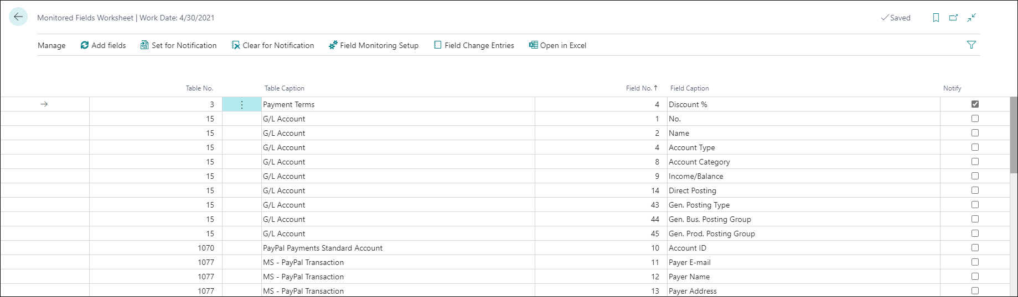
Task: Sort by the Table No. column header
Action: [x=199, y=88]
